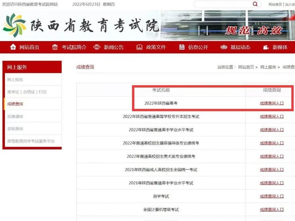Open 成绩查询入口 for 2022年陕西省高考
The width and height of the screenshot is (295, 221).
(272, 104)
